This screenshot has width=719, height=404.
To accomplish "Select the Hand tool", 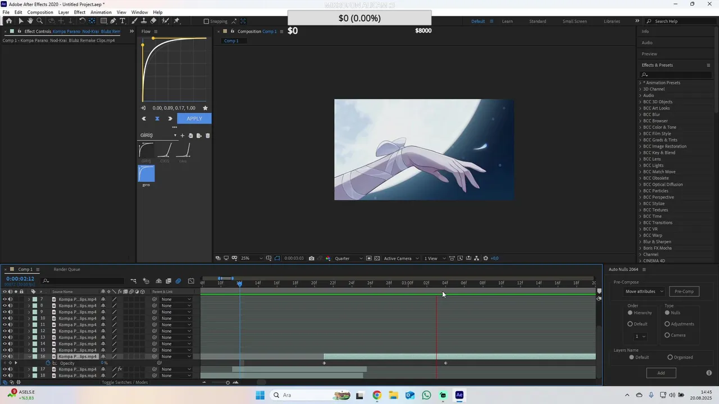I will (30, 21).
